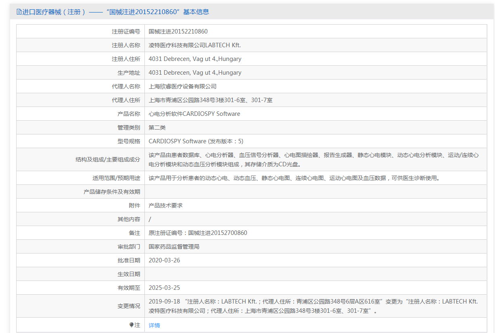This screenshot has height=333, width=495.
Task: Click the registration number value 国械注进20152210860
Action: click(x=178, y=31)
